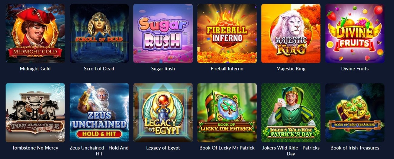Image resolution: width=394 pixels, height=159 pixels.
Task: Open Book of Irish Treasures thumbnail
Action: (x=355, y=113)
